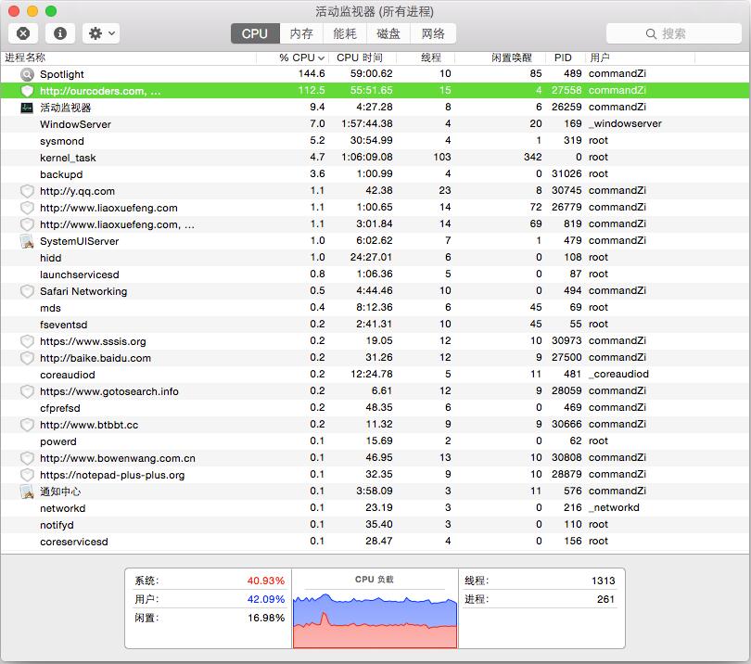Image resolution: width=751 pixels, height=664 pixels.
Task: Click the force quit process button
Action: [23, 33]
